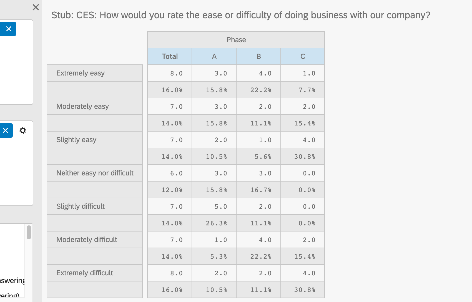Click the 26.3% cell under column A
Screen dimensions: 472x302
coord(214,223)
